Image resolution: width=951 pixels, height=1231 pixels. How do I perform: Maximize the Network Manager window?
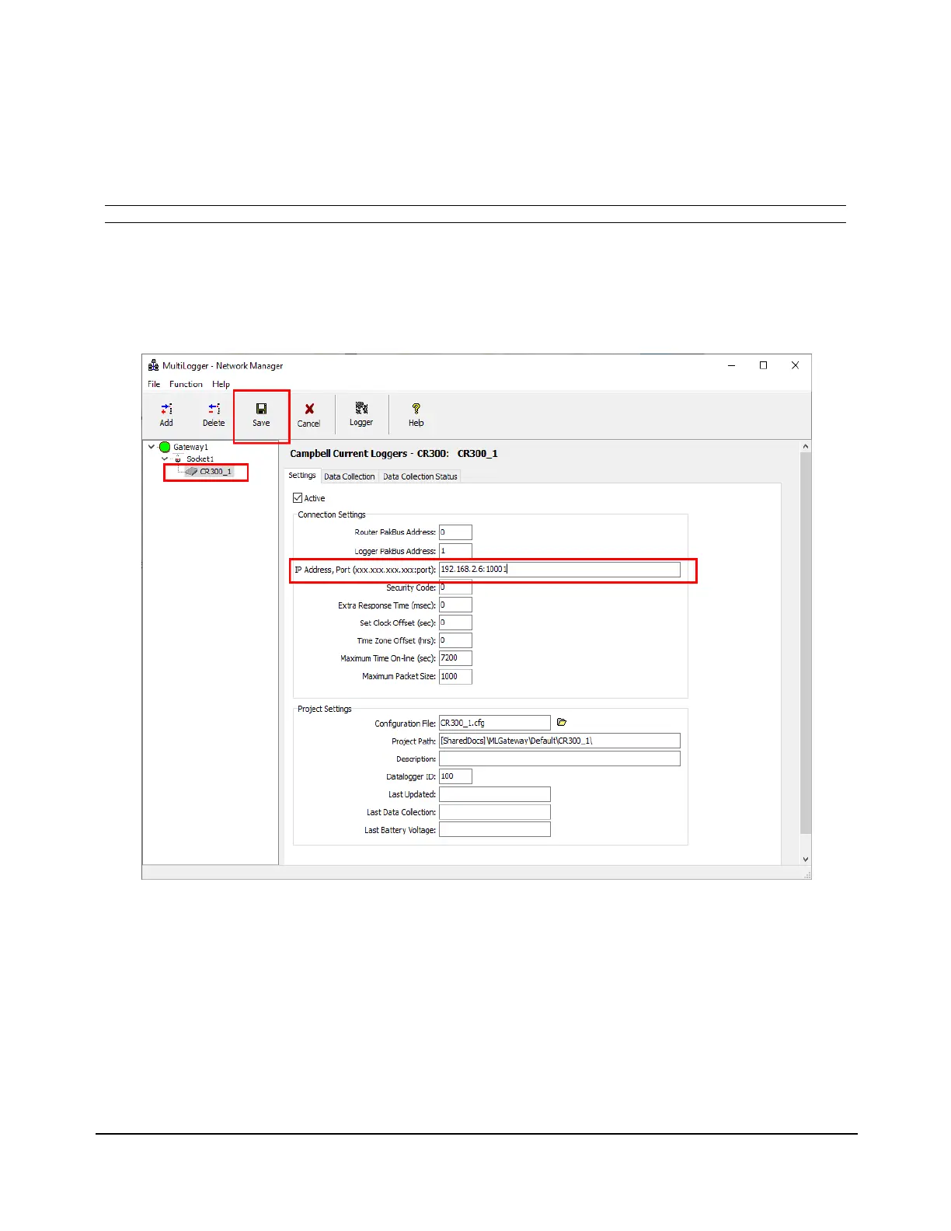coord(763,365)
